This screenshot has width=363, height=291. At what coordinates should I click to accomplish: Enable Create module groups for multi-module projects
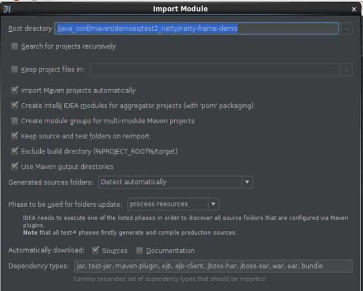tap(15, 120)
